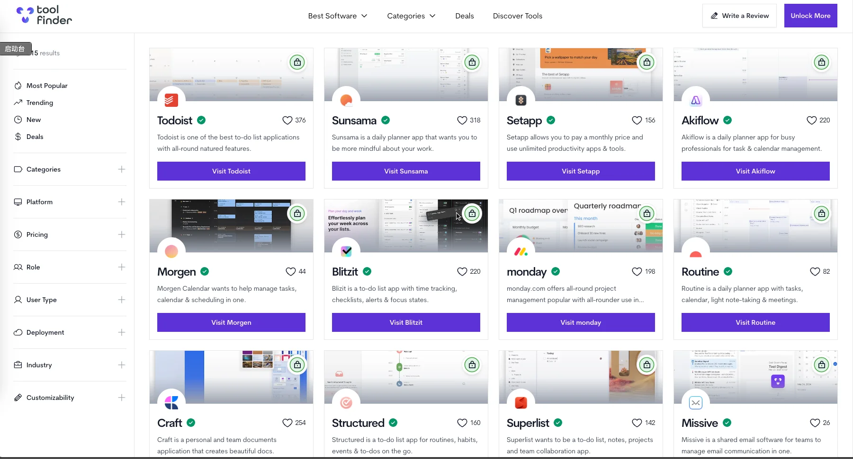This screenshot has height=459, width=853.
Task: Click the Visit monday button
Action: pyautogui.click(x=581, y=322)
